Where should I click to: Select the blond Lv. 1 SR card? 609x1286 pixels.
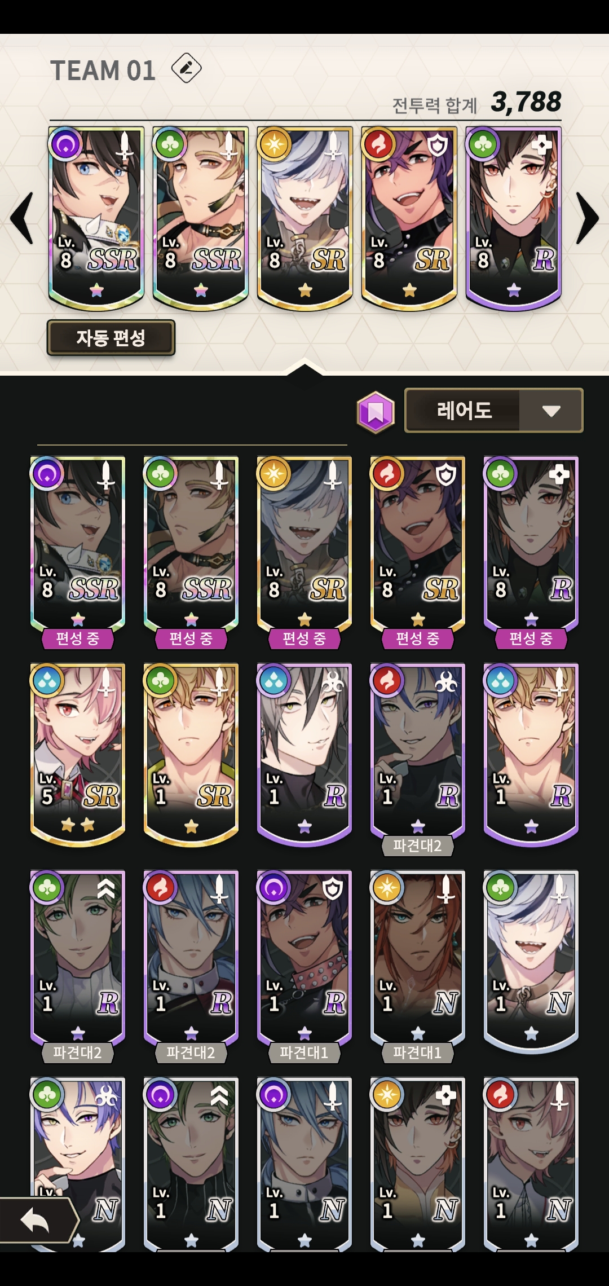tap(191, 754)
